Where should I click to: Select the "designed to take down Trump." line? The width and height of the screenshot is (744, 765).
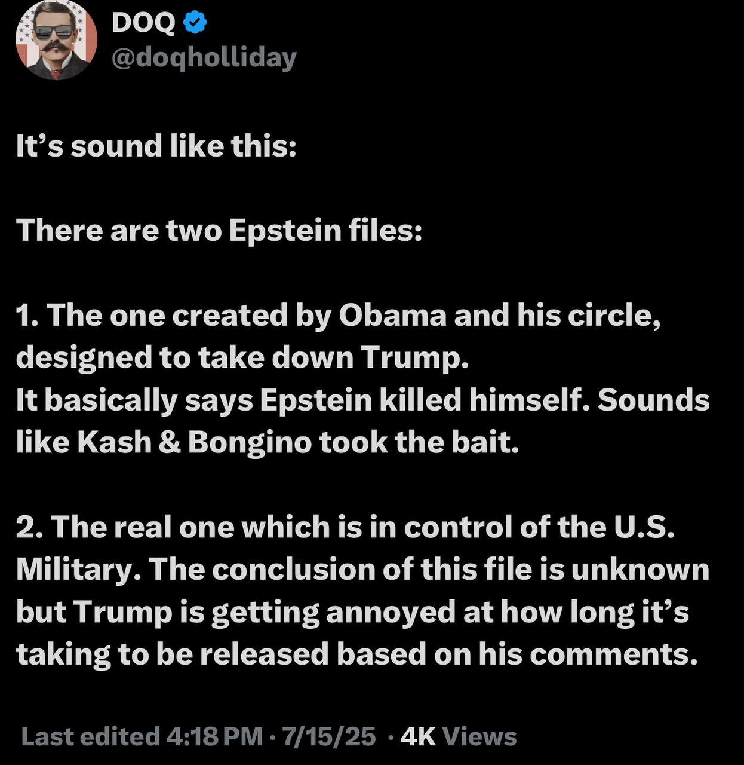click(x=239, y=358)
